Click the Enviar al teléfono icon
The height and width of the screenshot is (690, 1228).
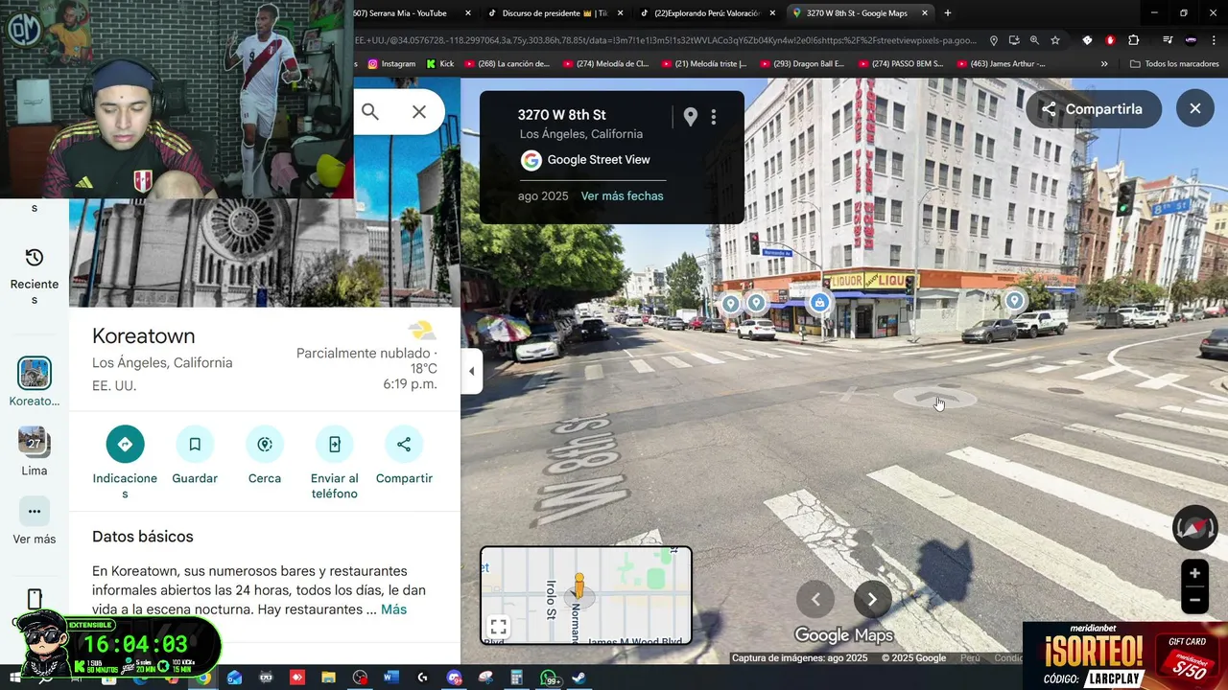click(334, 445)
